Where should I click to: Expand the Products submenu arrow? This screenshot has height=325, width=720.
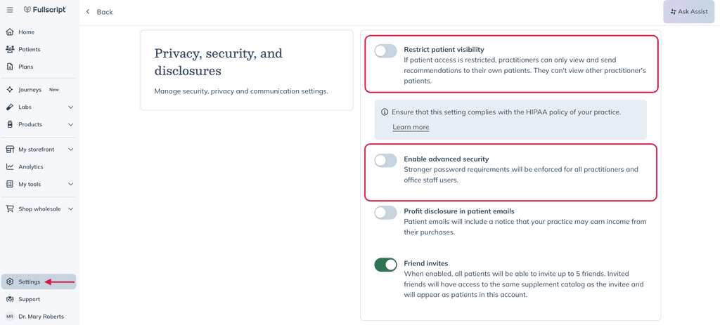(x=71, y=125)
